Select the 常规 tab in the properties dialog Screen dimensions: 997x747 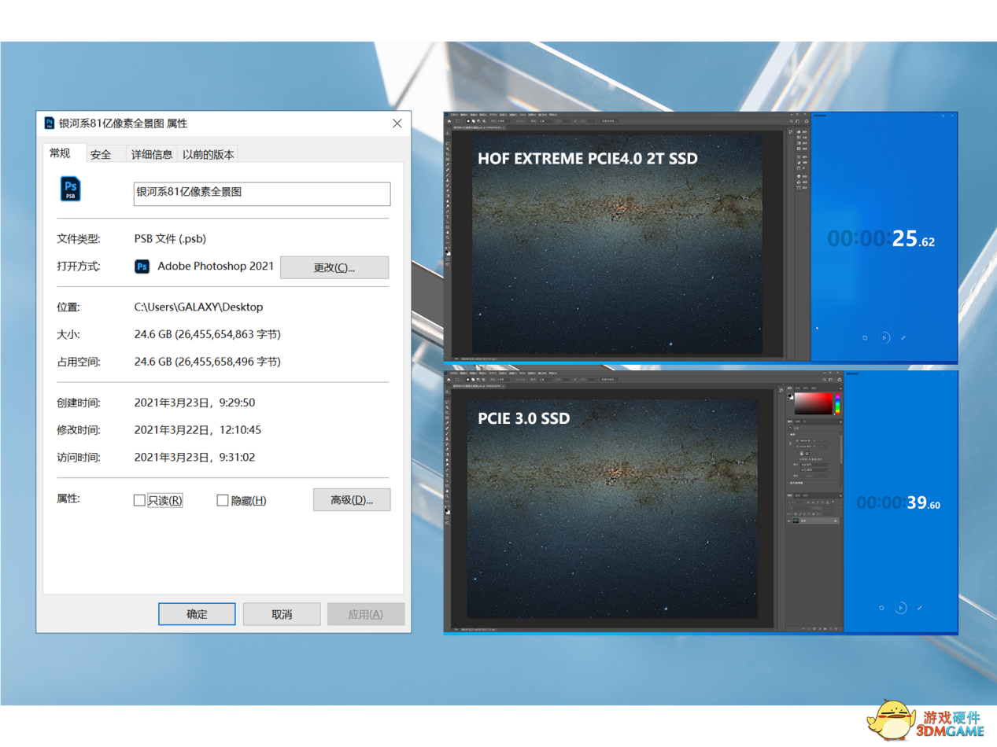60,153
